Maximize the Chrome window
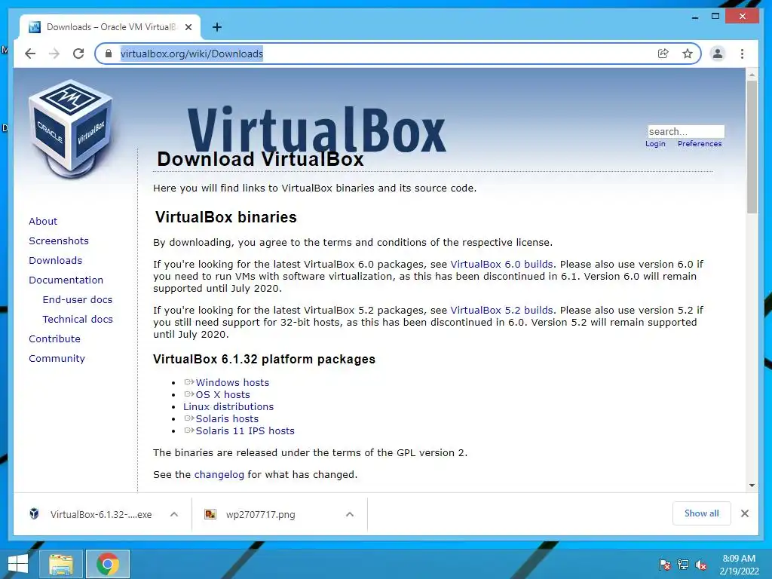This screenshot has height=579, width=772. click(715, 17)
